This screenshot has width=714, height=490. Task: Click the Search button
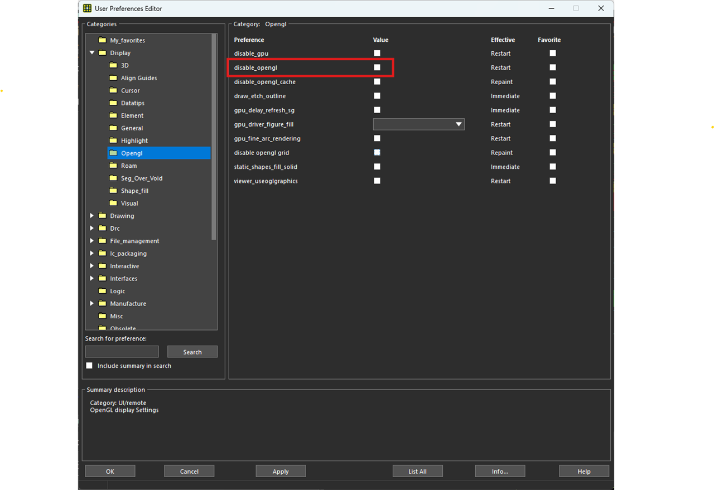point(192,352)
